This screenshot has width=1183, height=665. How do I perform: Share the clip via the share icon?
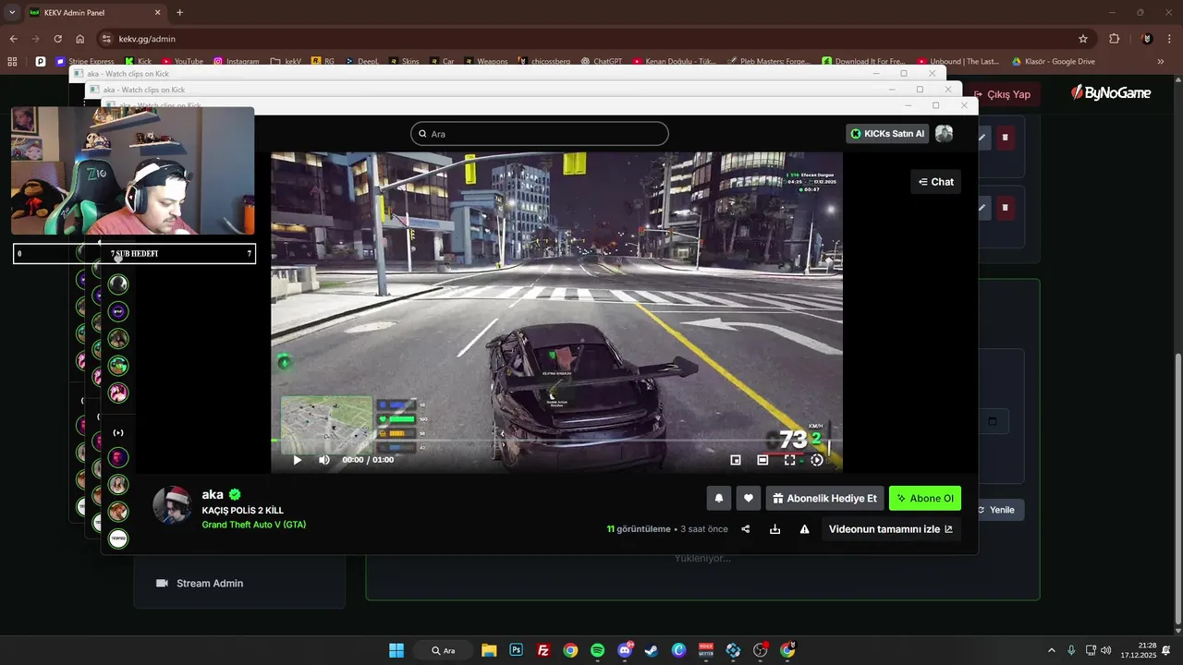click(x=746, y=529)
